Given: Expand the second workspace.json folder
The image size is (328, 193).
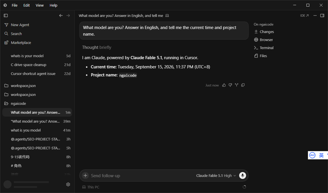Looking at the screenshot, I should pos(37,94).
